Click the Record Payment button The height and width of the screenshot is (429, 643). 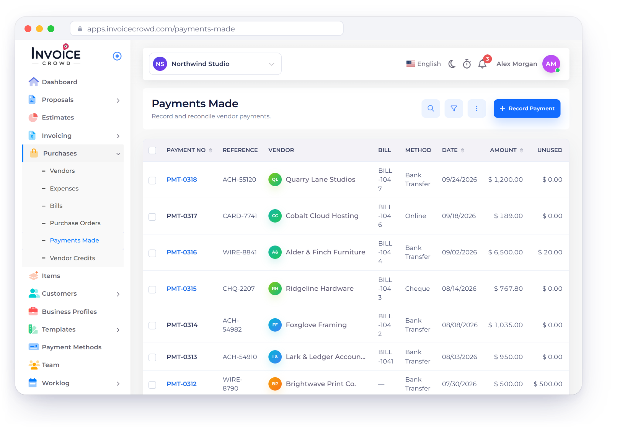coord(527,108)
